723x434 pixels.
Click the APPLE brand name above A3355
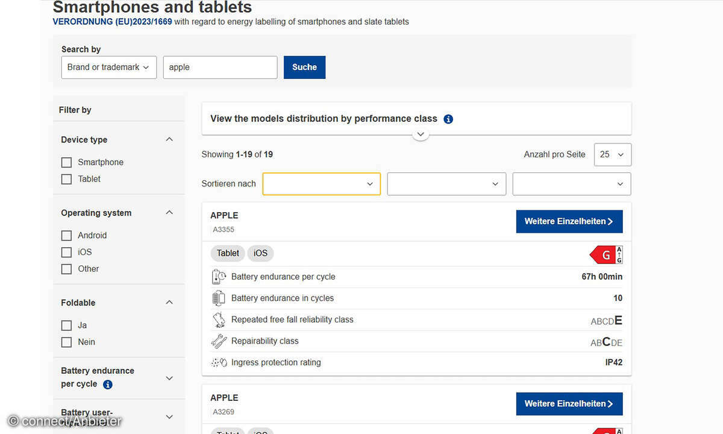224,215
